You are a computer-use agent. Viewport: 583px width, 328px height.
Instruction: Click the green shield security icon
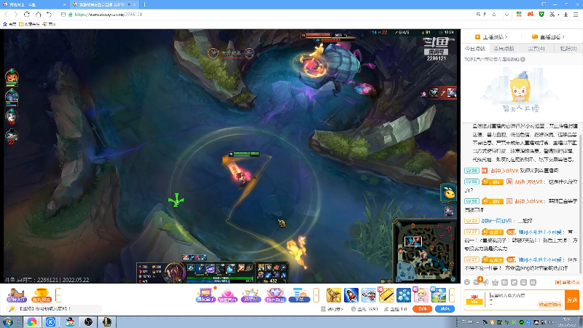[x=541, y=14]
